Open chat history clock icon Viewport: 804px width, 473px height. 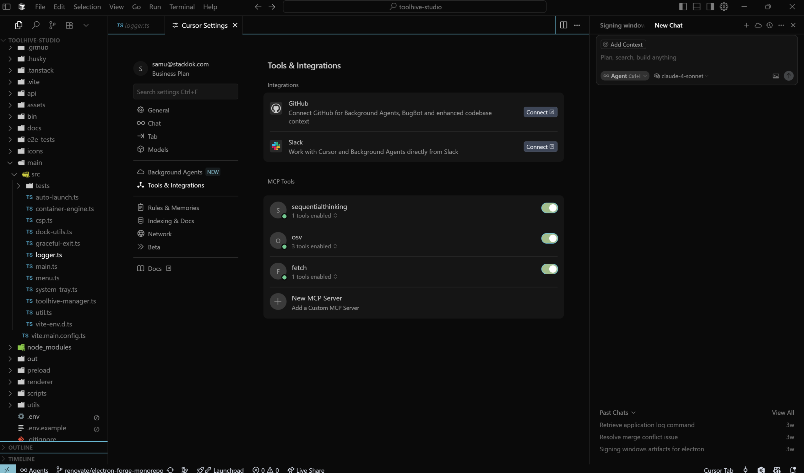tap(769, 25)
